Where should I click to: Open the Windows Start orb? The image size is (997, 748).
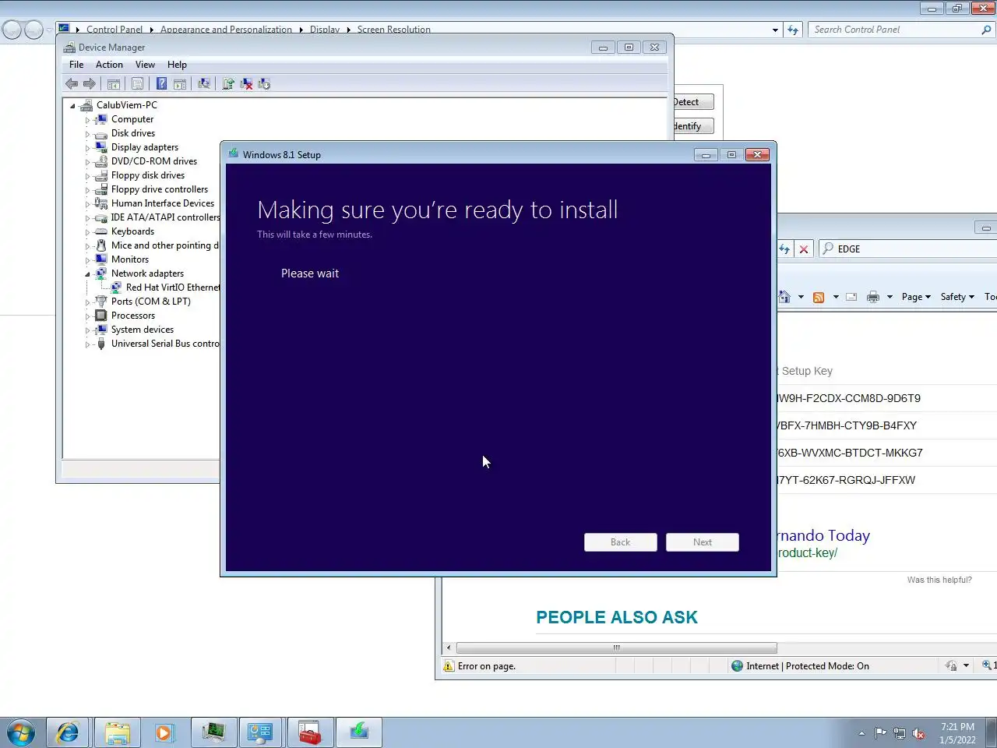click(21, 733)
